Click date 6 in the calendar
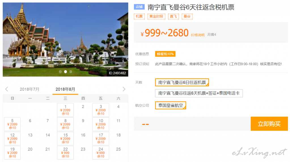Image resolution: width=290 pixels, height=162 pixels. click(30, 121)
